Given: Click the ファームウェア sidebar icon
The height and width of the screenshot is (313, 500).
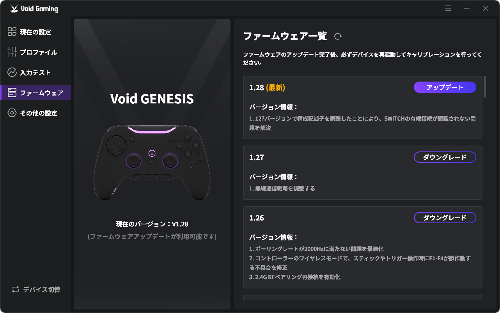Looking at the screenshot, I should pos(12,93).
